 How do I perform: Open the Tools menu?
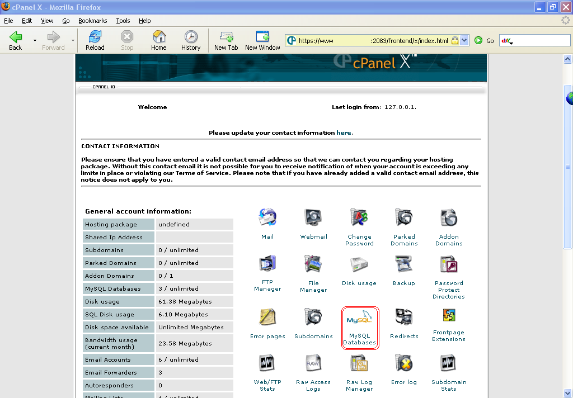tap(123, 21)
